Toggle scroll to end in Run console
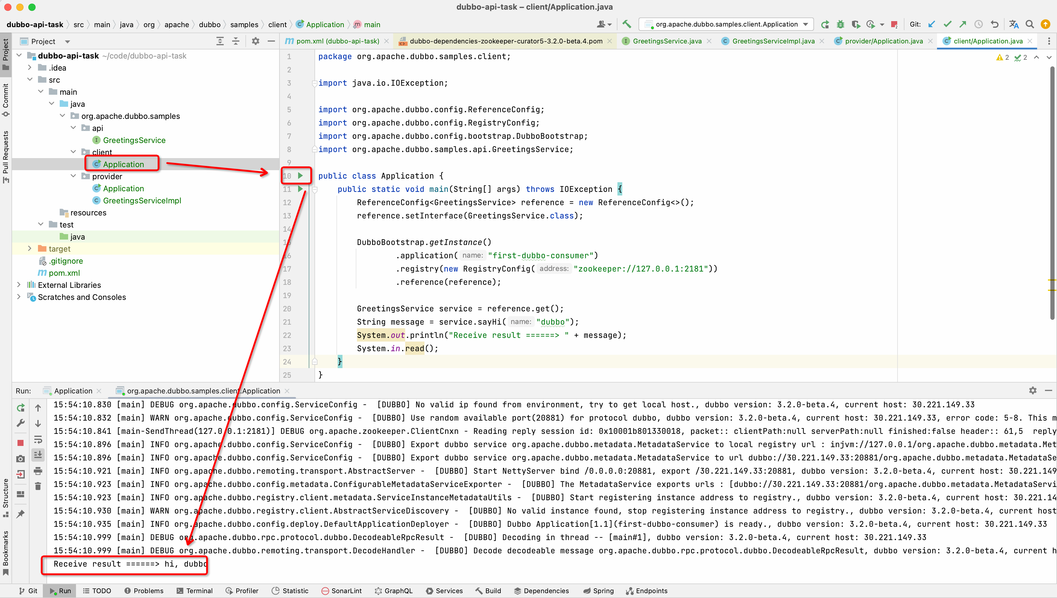Viewport: 1057px width, 598px height. pyautogui.click(x=38, y=455)
